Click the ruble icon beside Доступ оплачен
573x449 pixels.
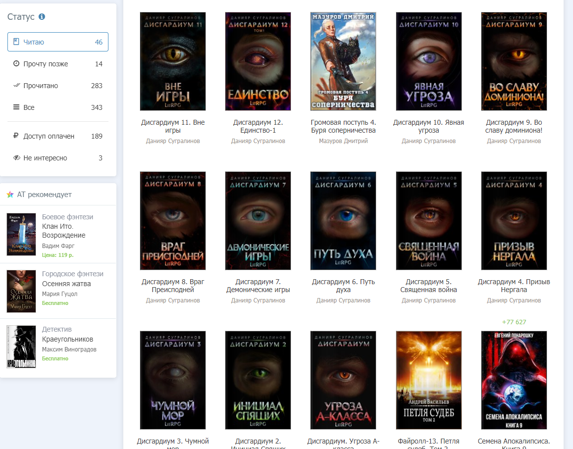click(16, 136)
